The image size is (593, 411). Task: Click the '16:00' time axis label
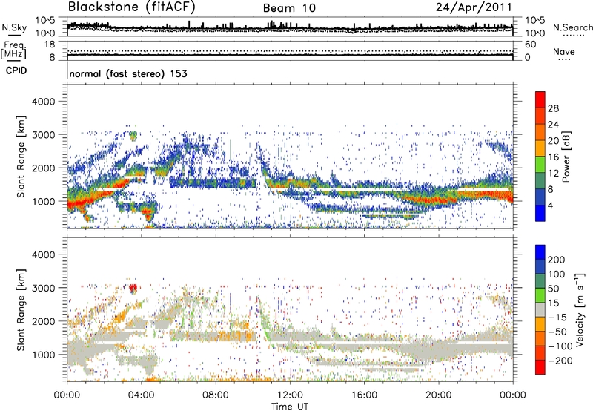[x=364, y=395]
